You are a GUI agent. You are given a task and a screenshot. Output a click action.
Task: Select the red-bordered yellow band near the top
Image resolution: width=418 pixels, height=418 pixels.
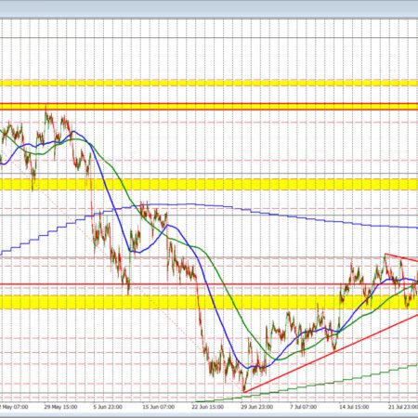tap(209, 107)
